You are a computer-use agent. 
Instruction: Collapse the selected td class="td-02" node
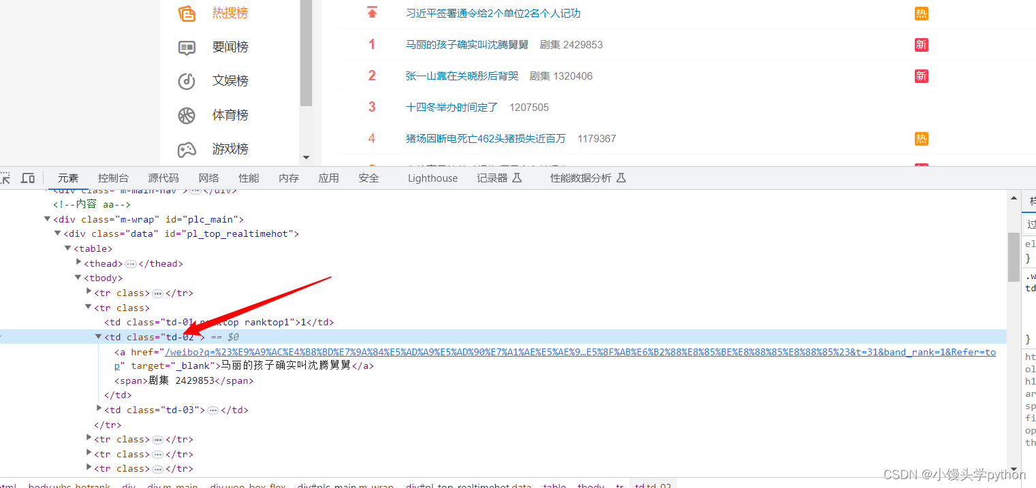point(99,336)
